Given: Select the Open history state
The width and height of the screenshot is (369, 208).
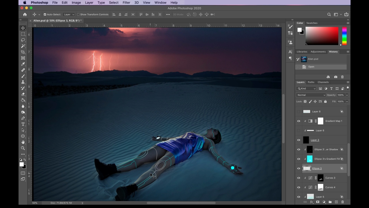Looking at the screenshot, I should point(311,67).
